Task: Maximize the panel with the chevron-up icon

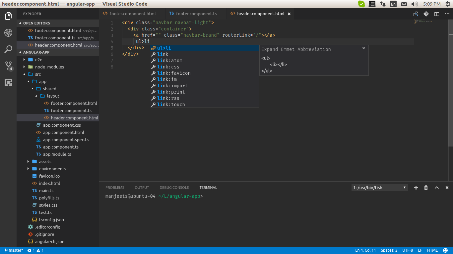Action: click(436, 188)
